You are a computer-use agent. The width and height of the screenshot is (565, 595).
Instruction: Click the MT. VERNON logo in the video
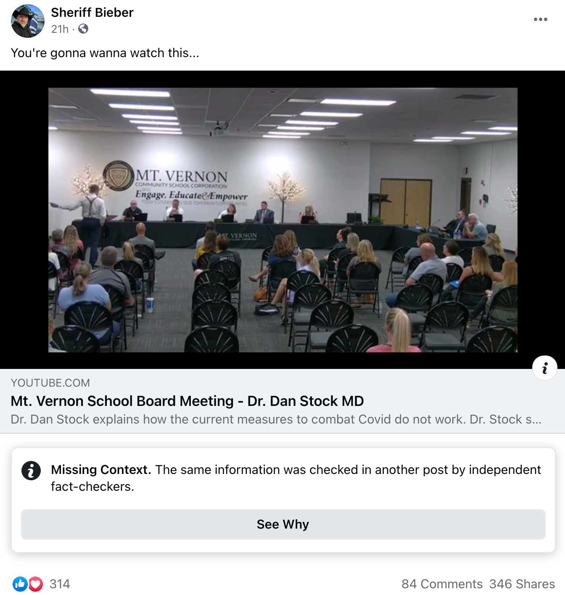point(119,176)
